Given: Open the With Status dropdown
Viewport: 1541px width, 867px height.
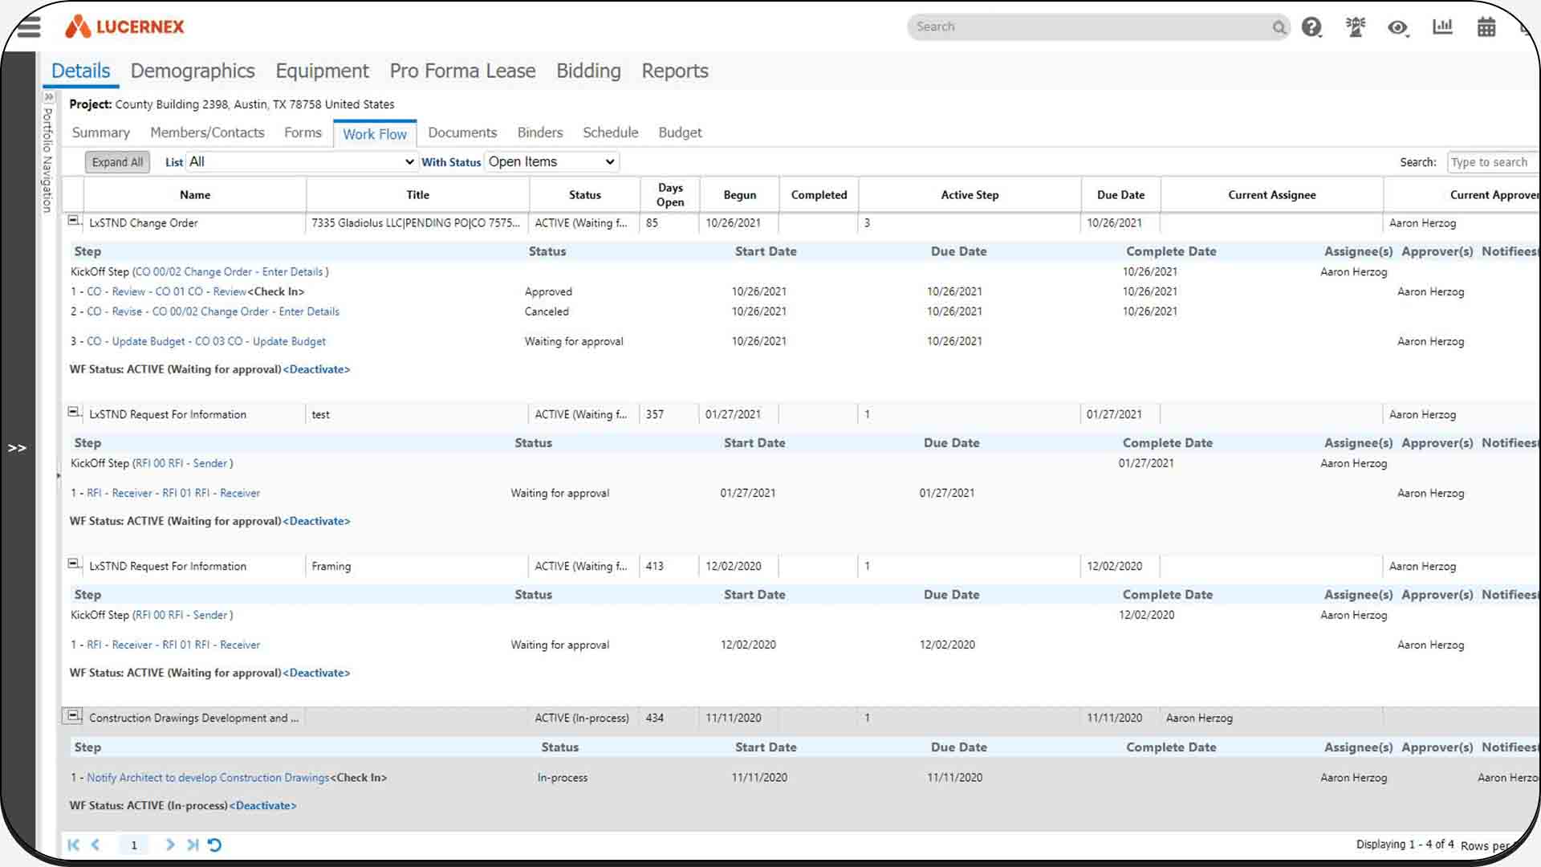Looking at the screenshot, I should tap(551, 161).
